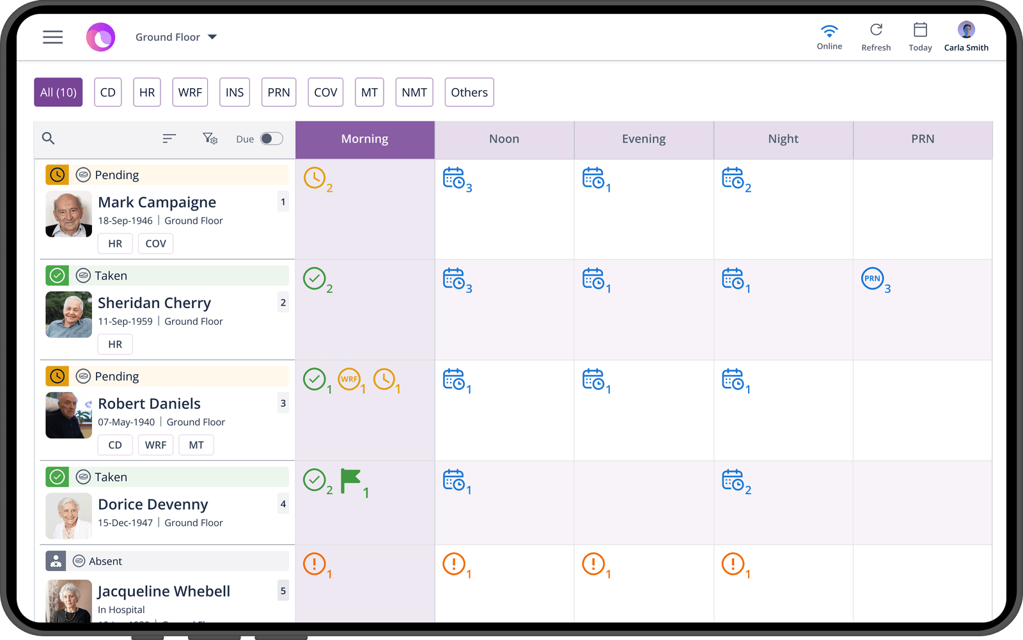Image resolution: width=1023 pixels, height=640 pixels.
Task: Open the Today calendar icon
Action: 920,30
